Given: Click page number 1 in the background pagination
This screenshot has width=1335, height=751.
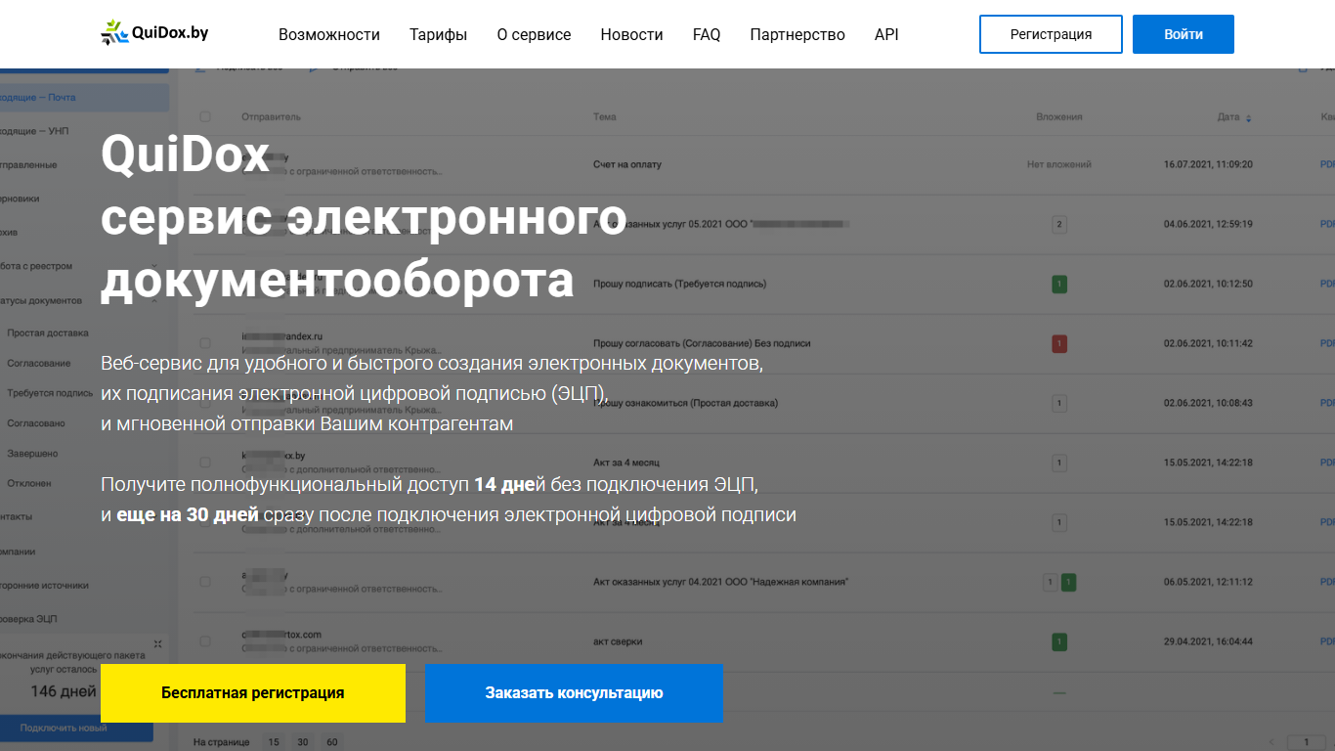Looking at the screenshot, I should point(1307,742).
